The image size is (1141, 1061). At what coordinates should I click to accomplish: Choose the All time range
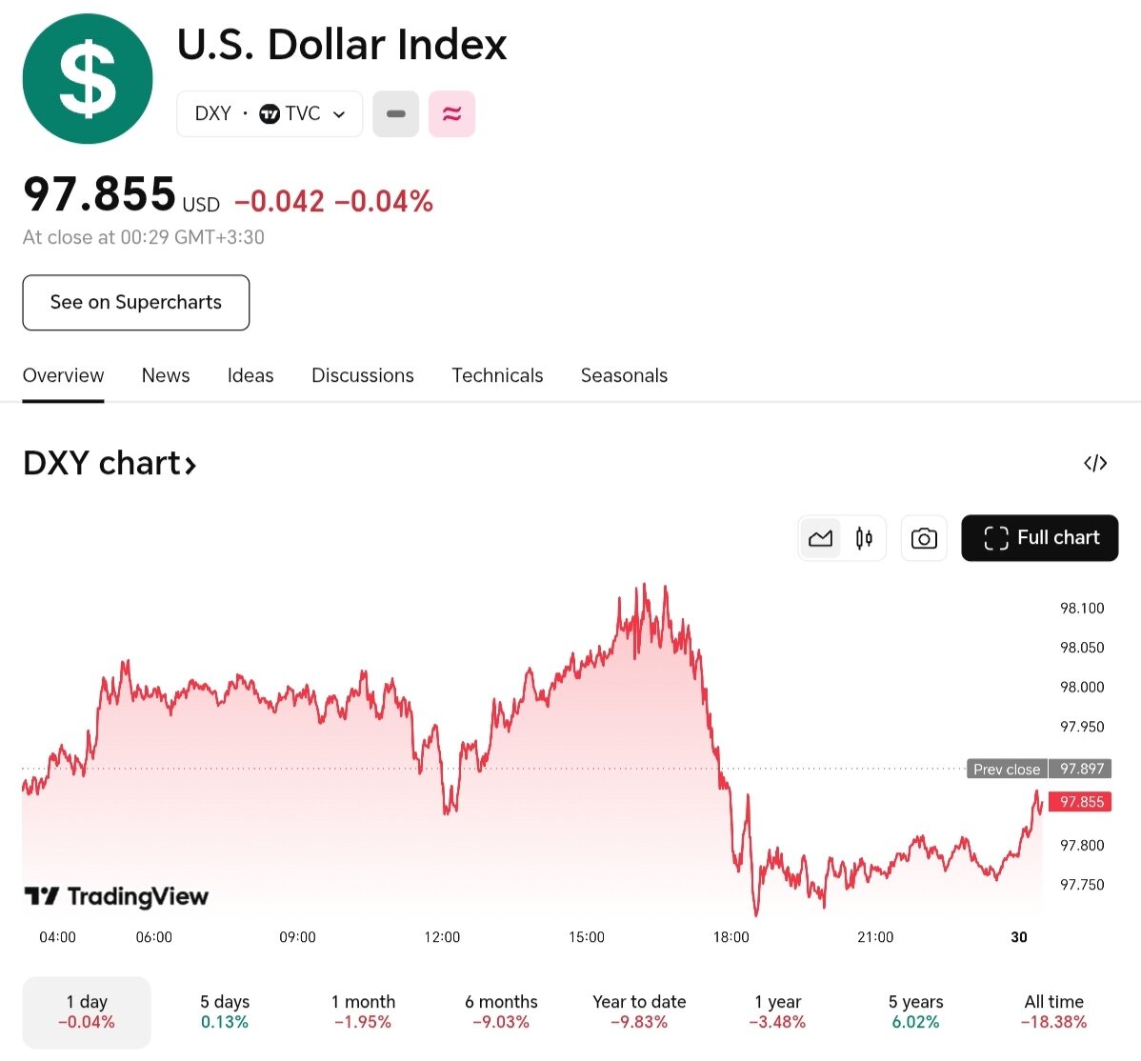click(x=1053, y=1011)
